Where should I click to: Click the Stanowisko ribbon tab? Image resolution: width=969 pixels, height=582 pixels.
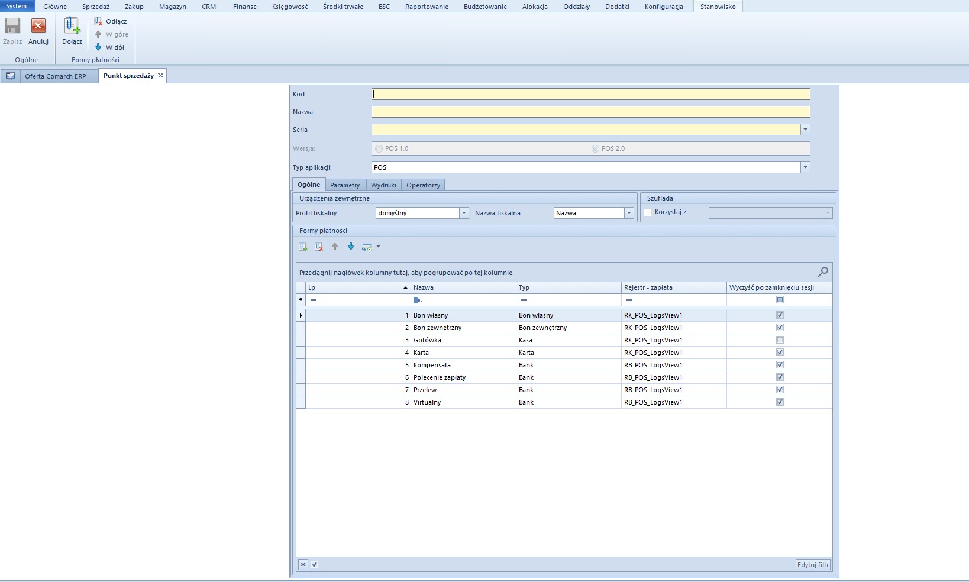pyautogui.click(x=718, y=7)
